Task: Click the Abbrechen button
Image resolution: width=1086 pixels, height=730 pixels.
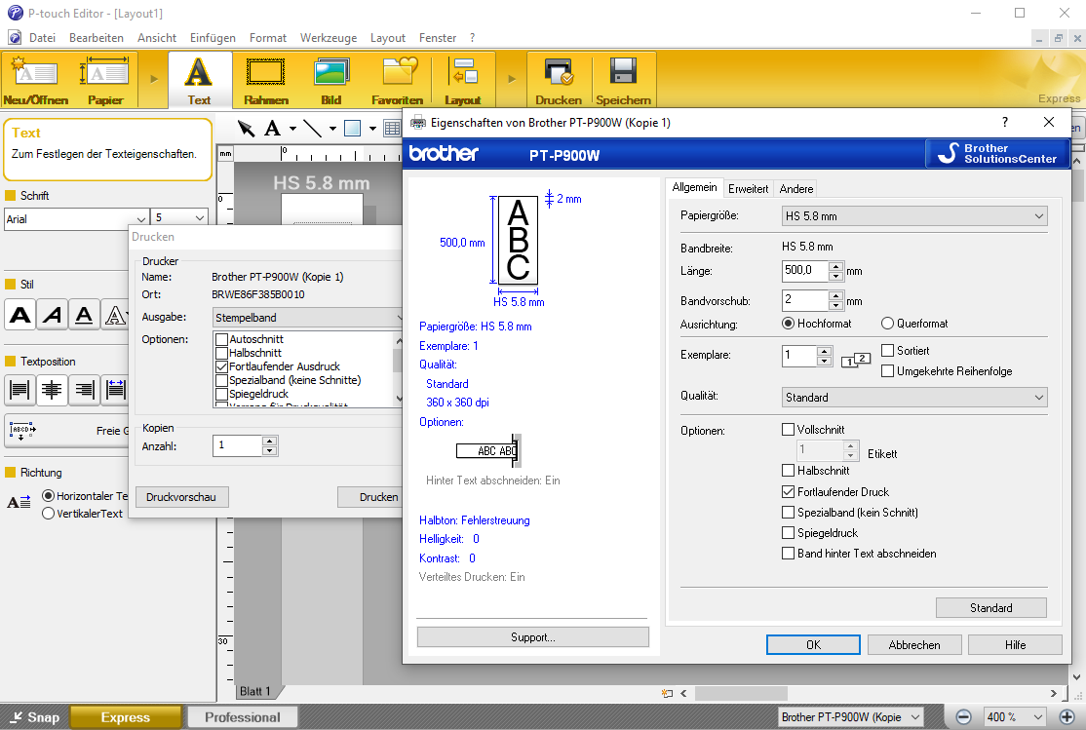Action: pos(914,645)
